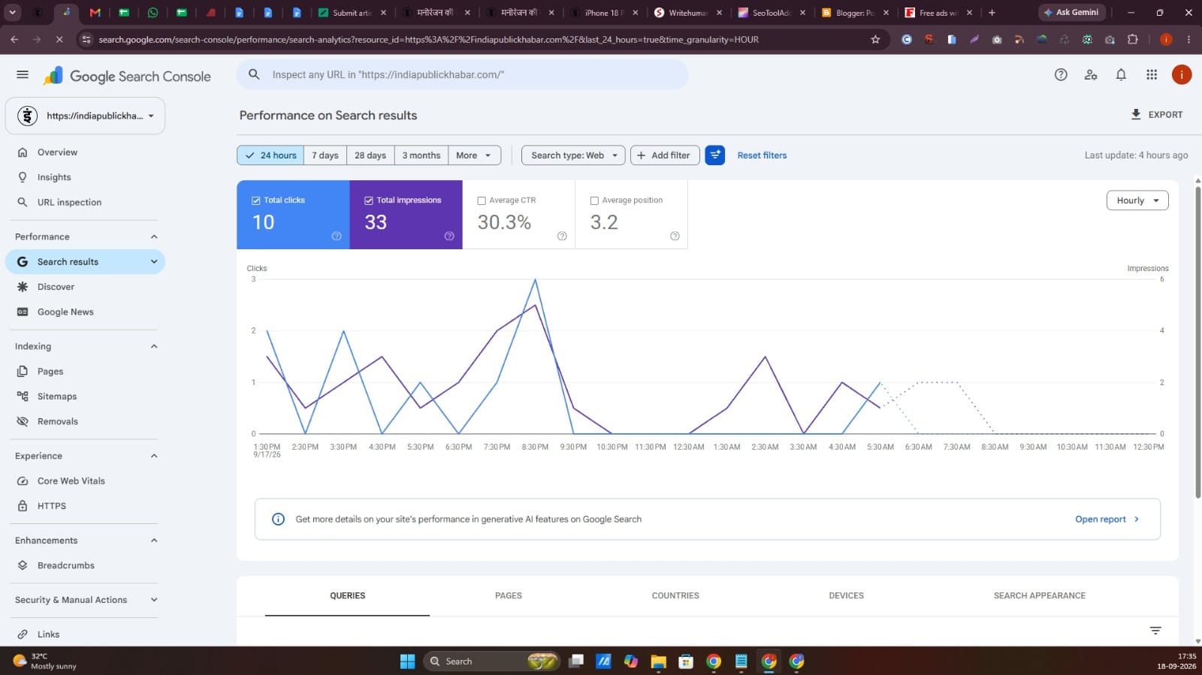Click the blue filter settings icon
Image resolution: width=1202 pixels, height=675 pixels.
coord(715,155)
